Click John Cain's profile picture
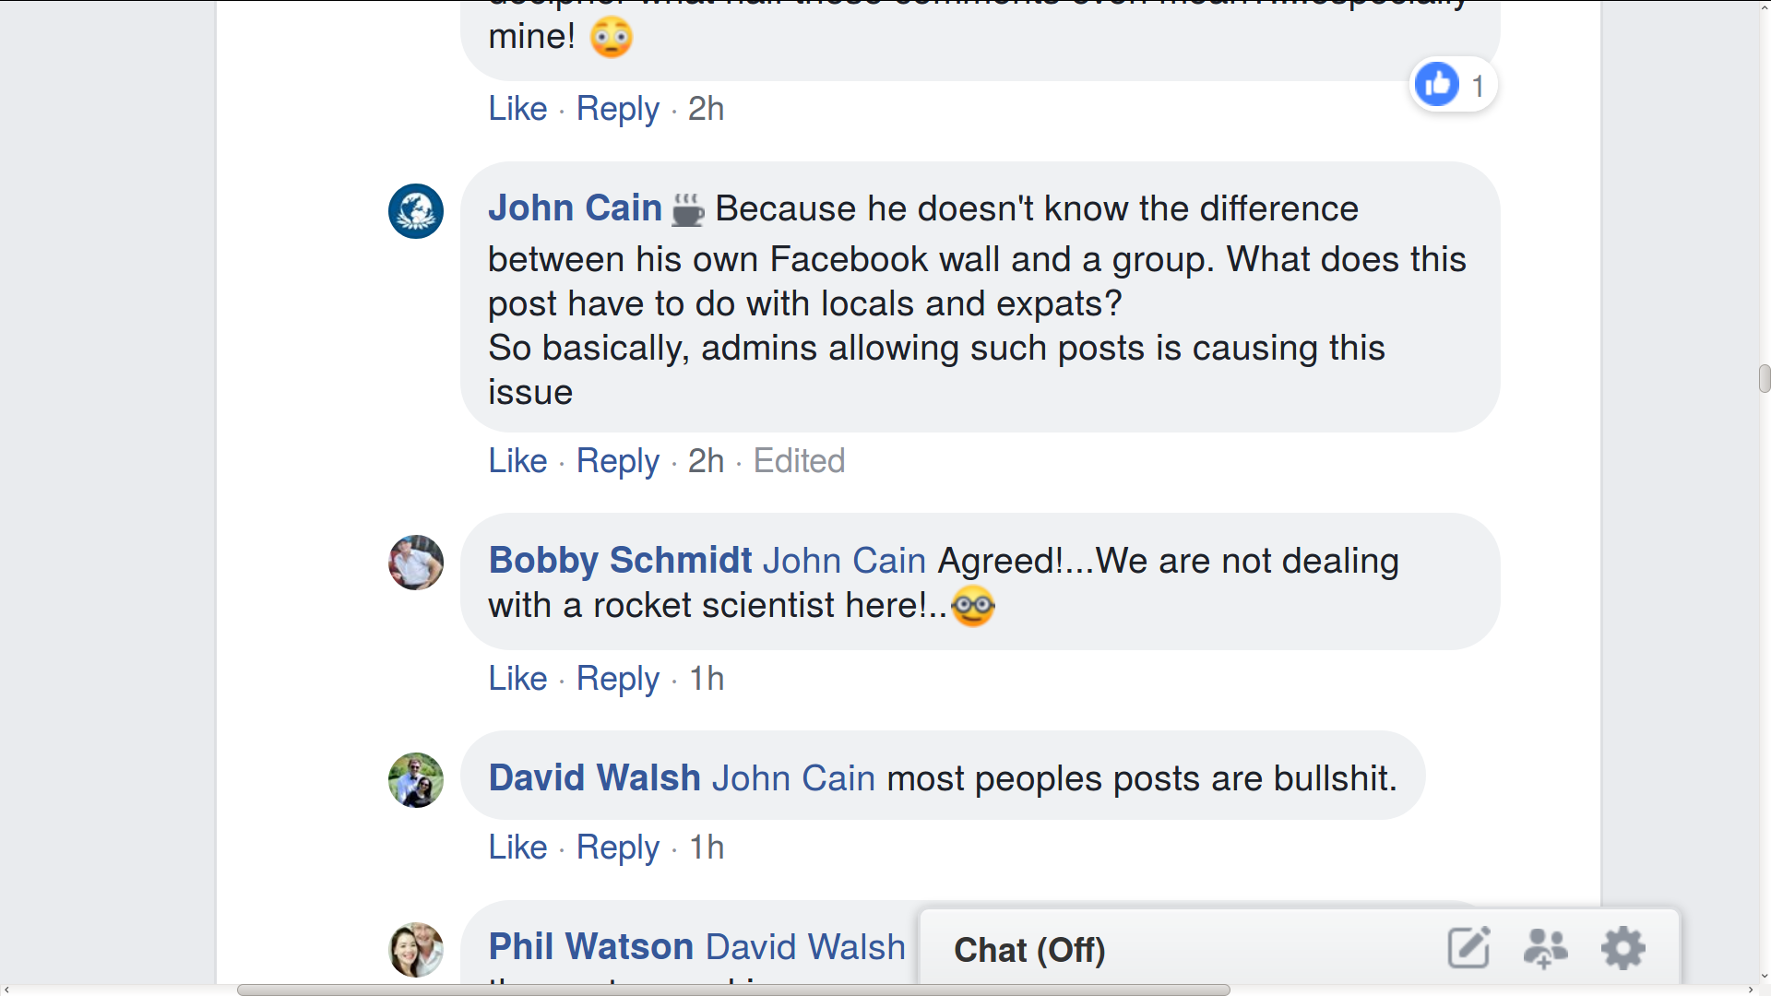The width and height of the screenshot is (1771, 996). tap(416, 211)
